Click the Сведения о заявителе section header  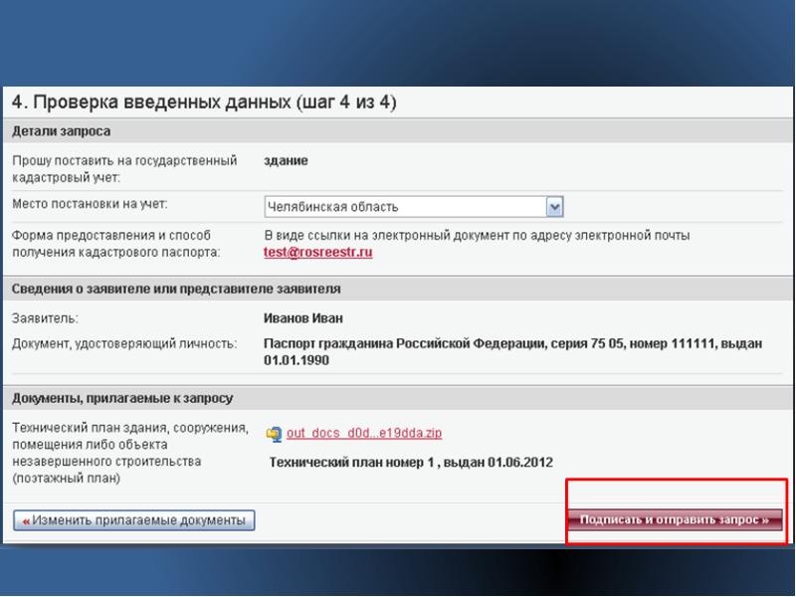[176, 290]
